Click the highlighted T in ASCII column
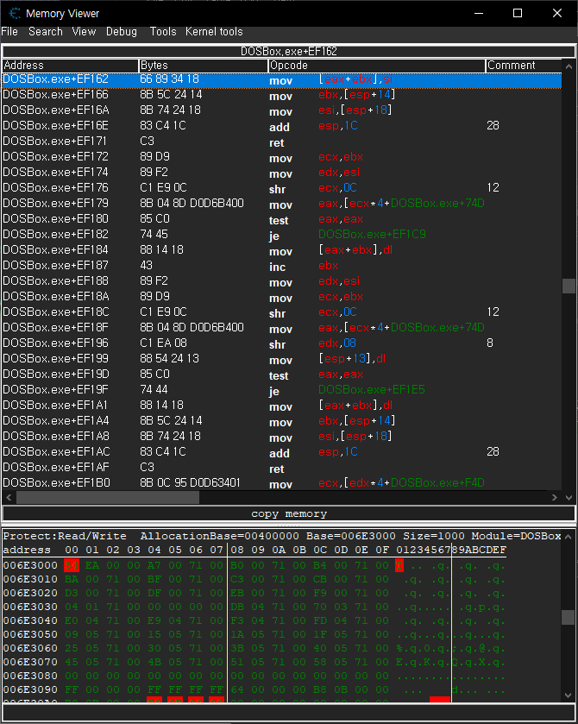578x724 pixels. pos(399,565)
